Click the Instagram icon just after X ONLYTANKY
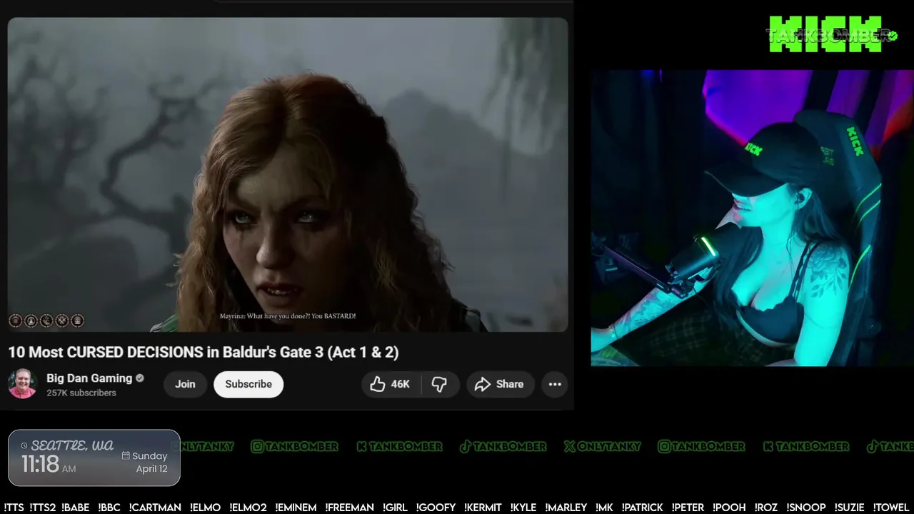914x514 pixels. [664, 446]
